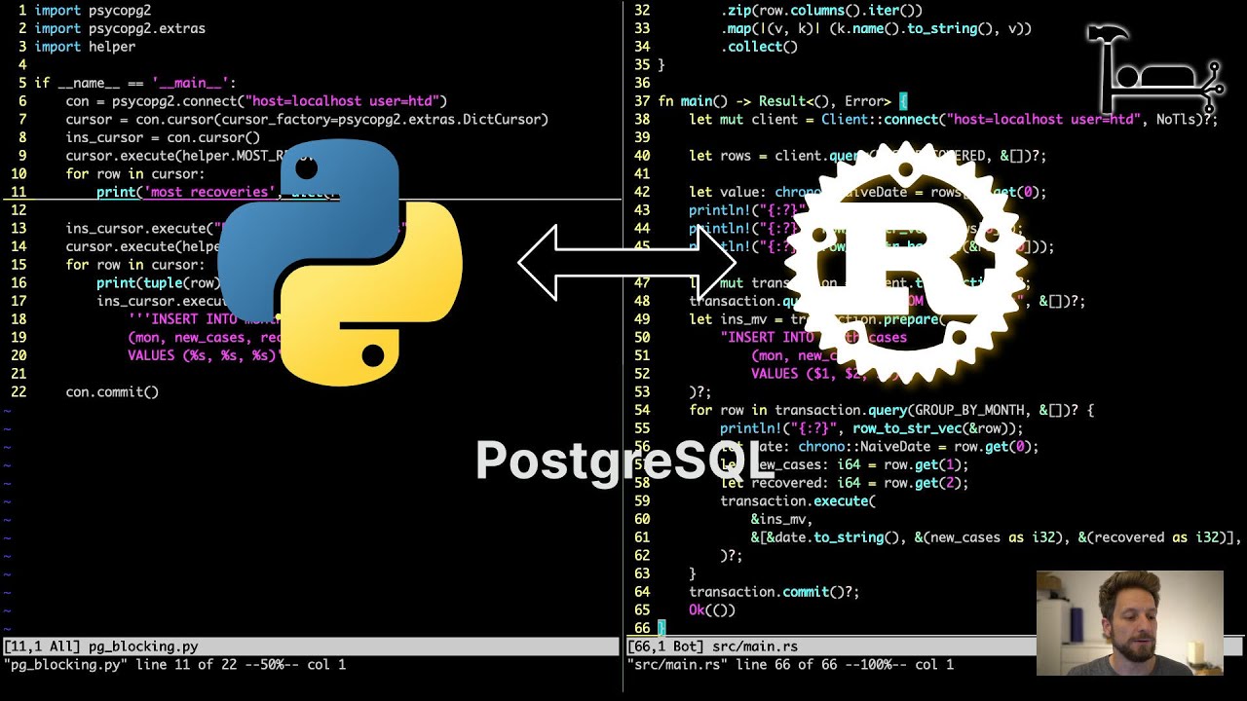
Task: Click the 'transaction.commit()?;' line
Action: (775, 592)
